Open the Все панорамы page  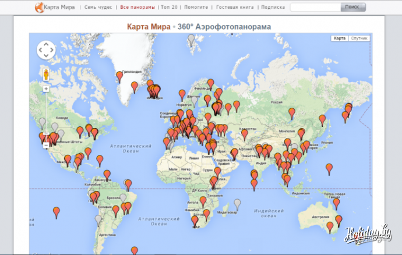click(x=137, y=8)
